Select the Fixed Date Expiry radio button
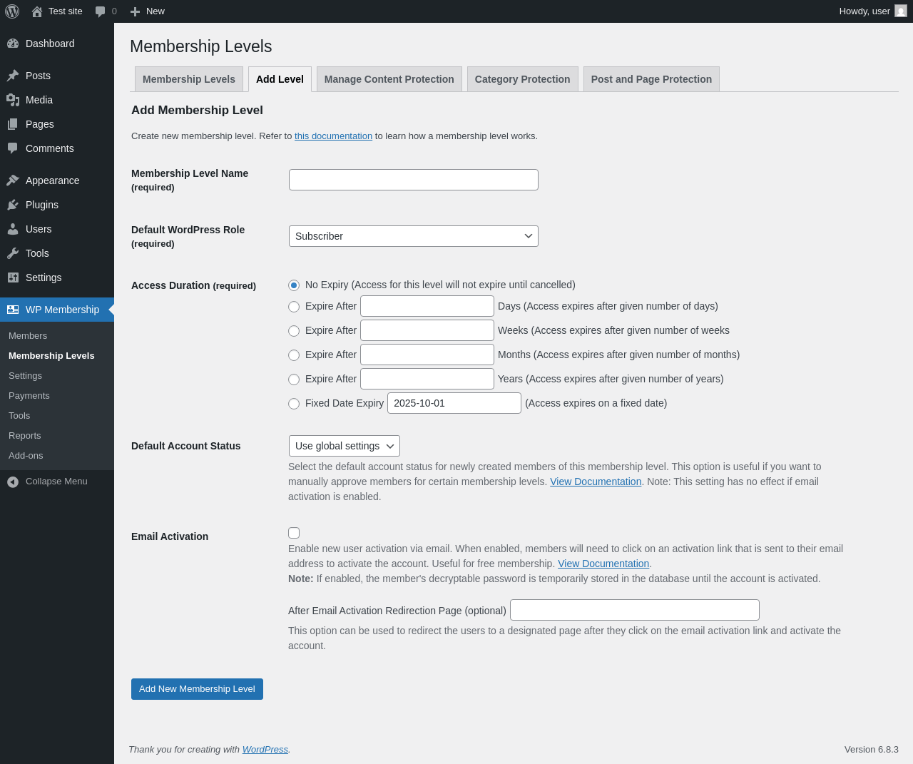Screen dimensions: 913x764 294,404
